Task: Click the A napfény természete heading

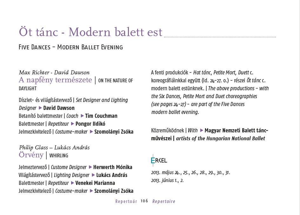Action: [55, 80]
